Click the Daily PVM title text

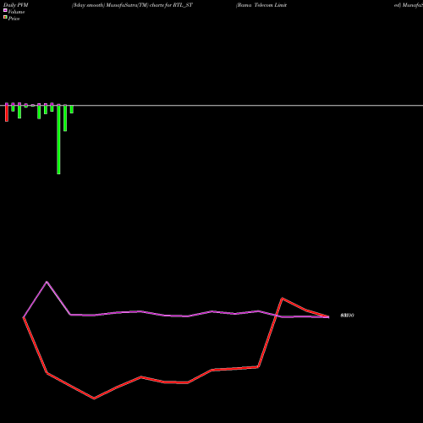coord(16,5)
